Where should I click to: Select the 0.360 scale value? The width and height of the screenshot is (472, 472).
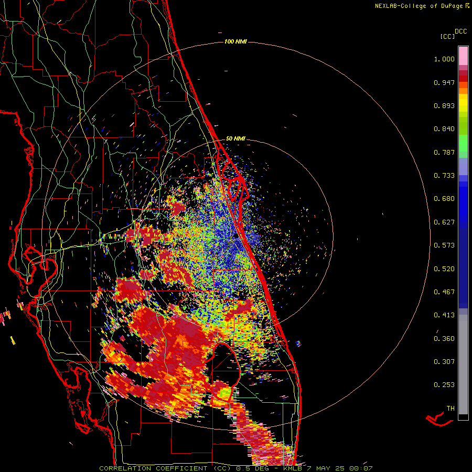444,338
